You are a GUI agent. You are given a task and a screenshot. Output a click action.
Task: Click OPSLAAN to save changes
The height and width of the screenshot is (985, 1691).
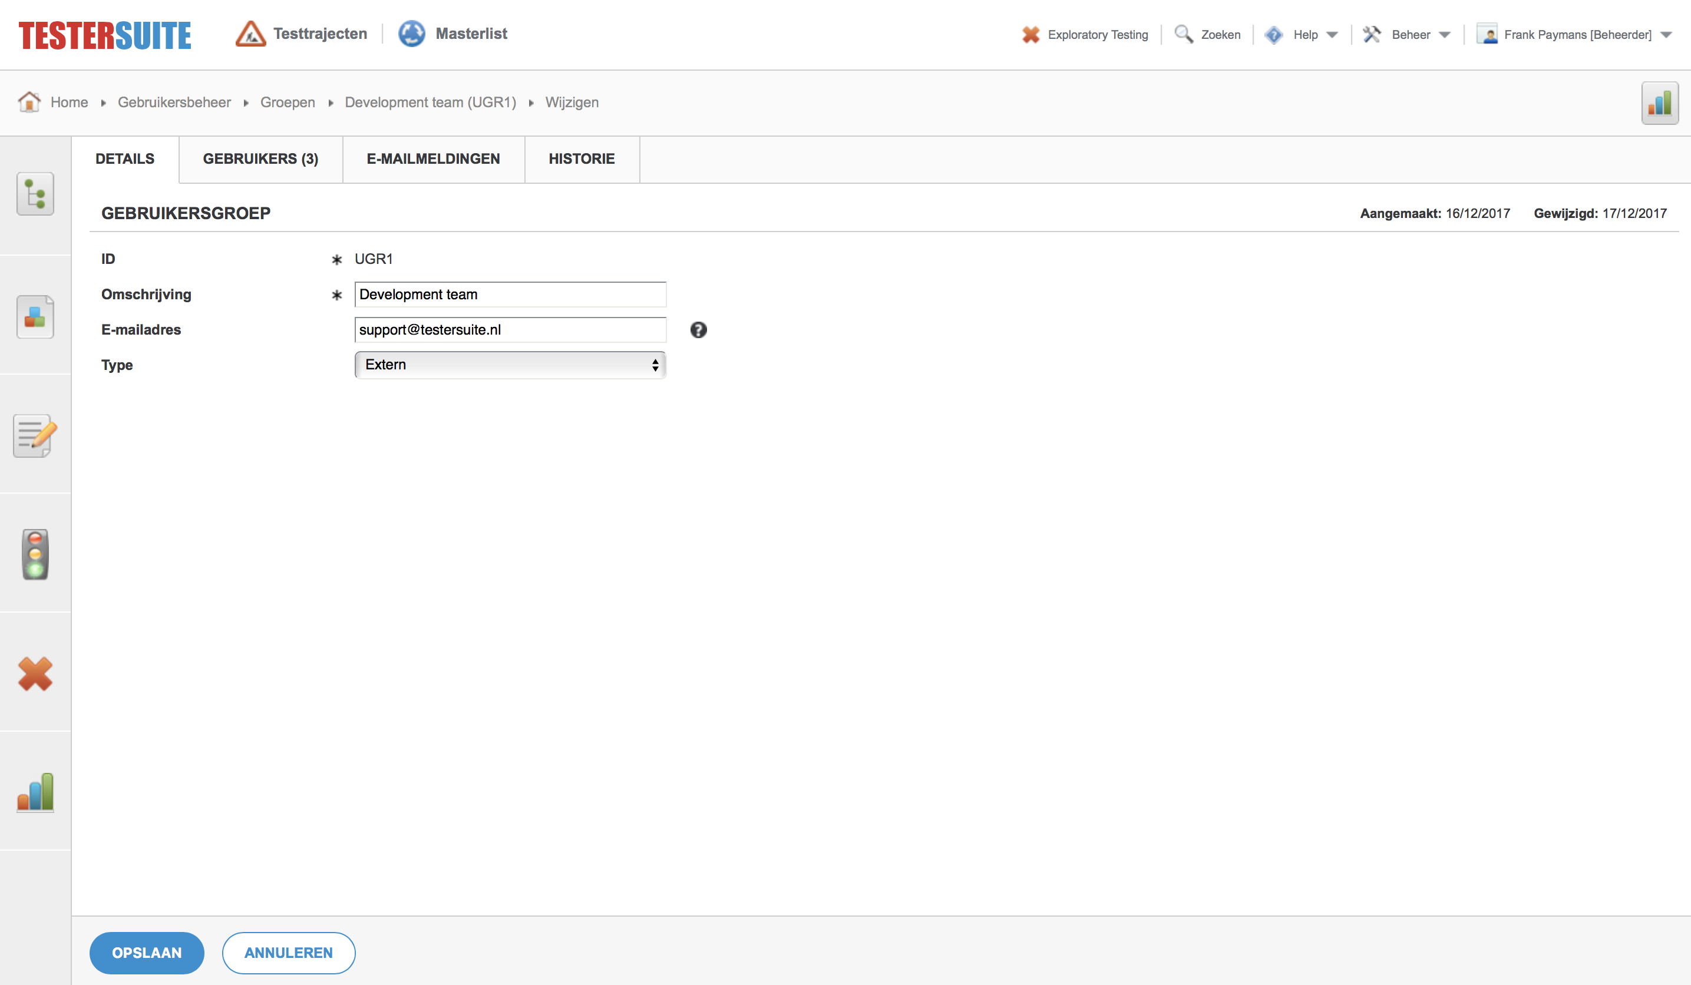[147, 952]
